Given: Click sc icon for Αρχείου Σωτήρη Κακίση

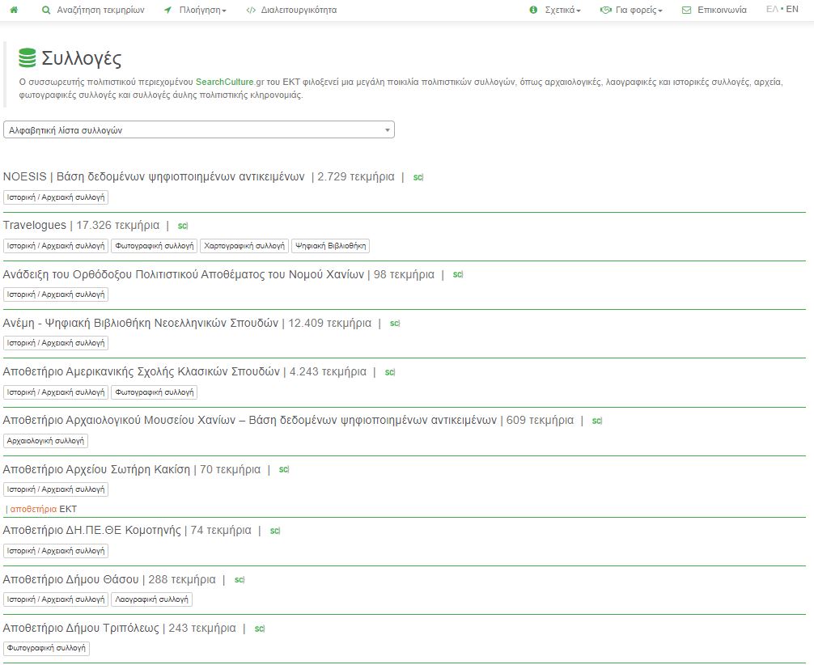Looking at the screenshot, I should pyautogui.click(x=283, y=469).
